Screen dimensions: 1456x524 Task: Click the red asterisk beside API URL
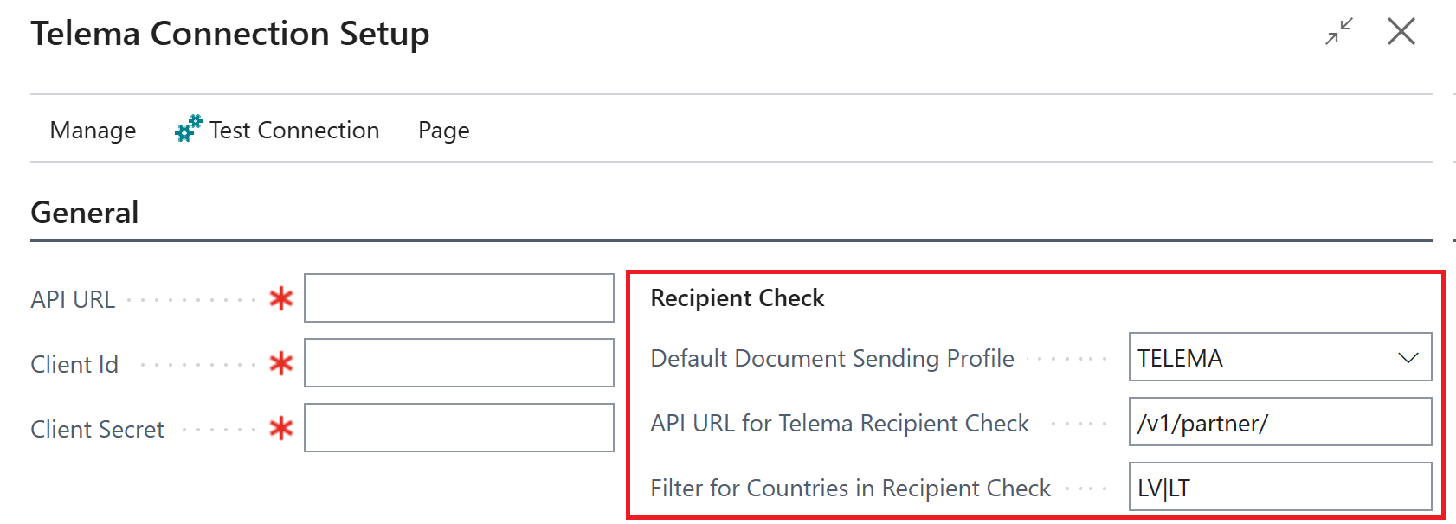click(x=280, y=299)
